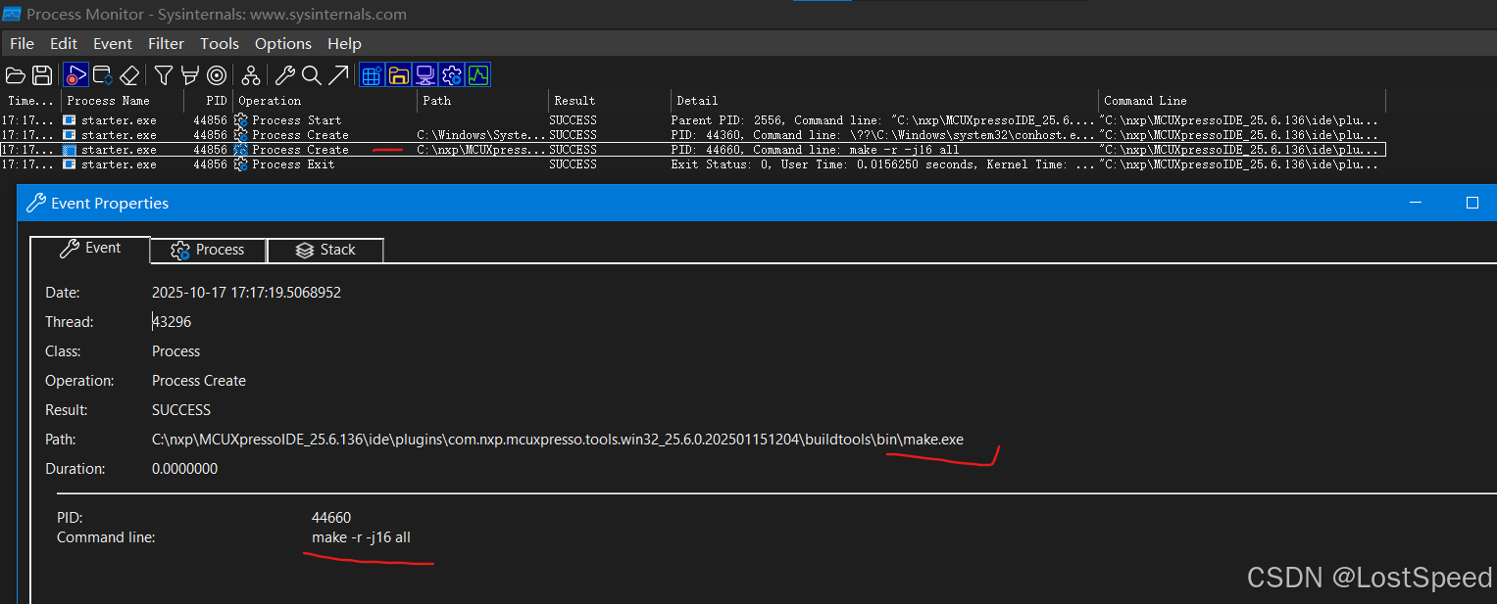Toggle Show Registry Activity icon

372,75
